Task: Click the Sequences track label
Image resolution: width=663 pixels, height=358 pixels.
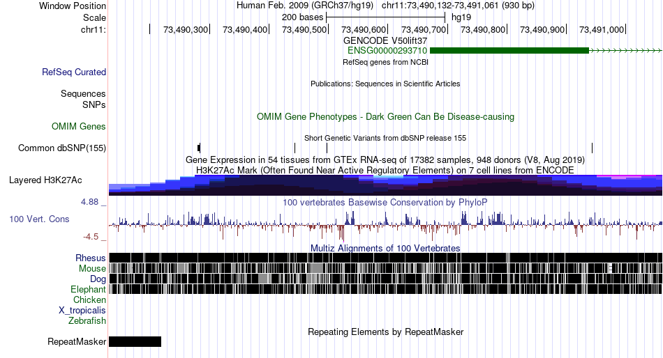Action: click(83, 94)
